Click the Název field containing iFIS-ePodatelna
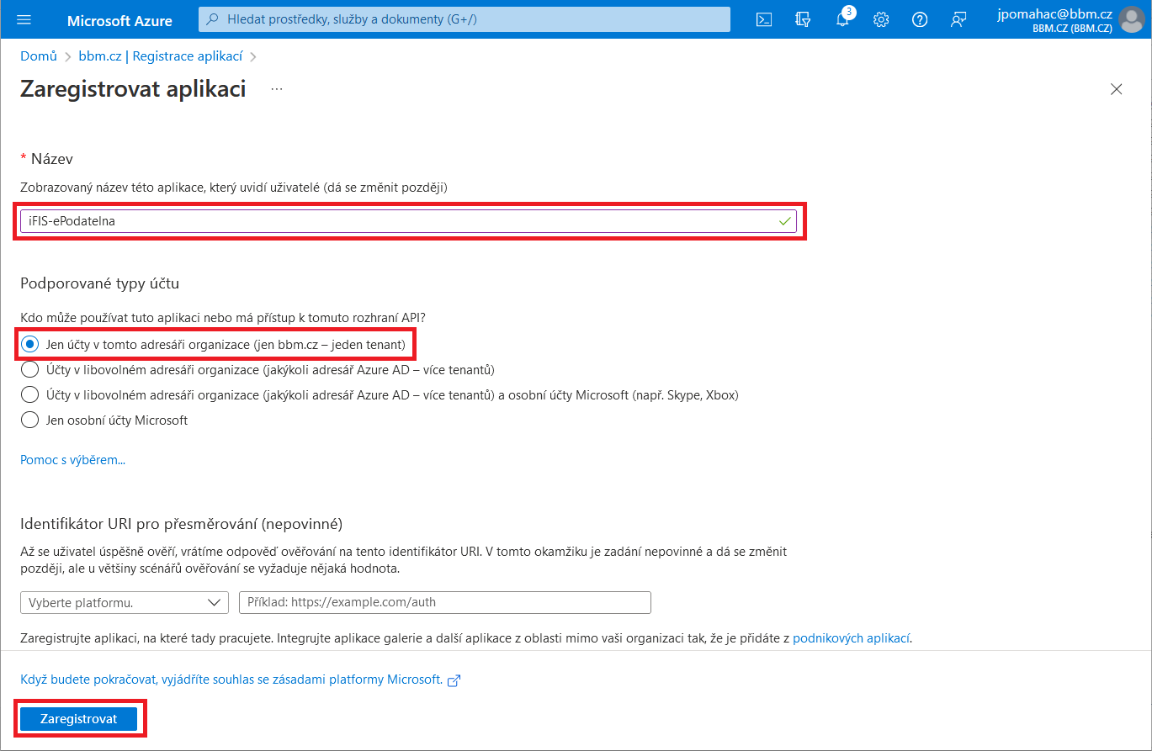 click(409, 221)
